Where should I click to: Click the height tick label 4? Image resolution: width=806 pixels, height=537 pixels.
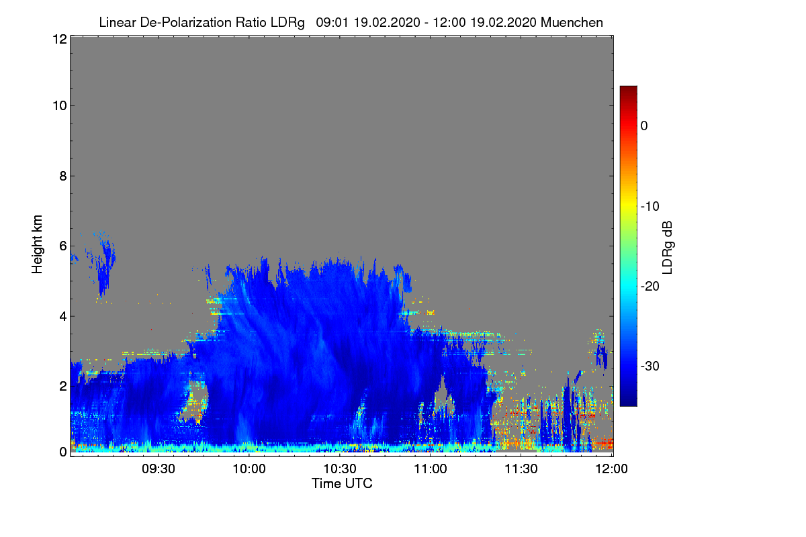point(62,316)
